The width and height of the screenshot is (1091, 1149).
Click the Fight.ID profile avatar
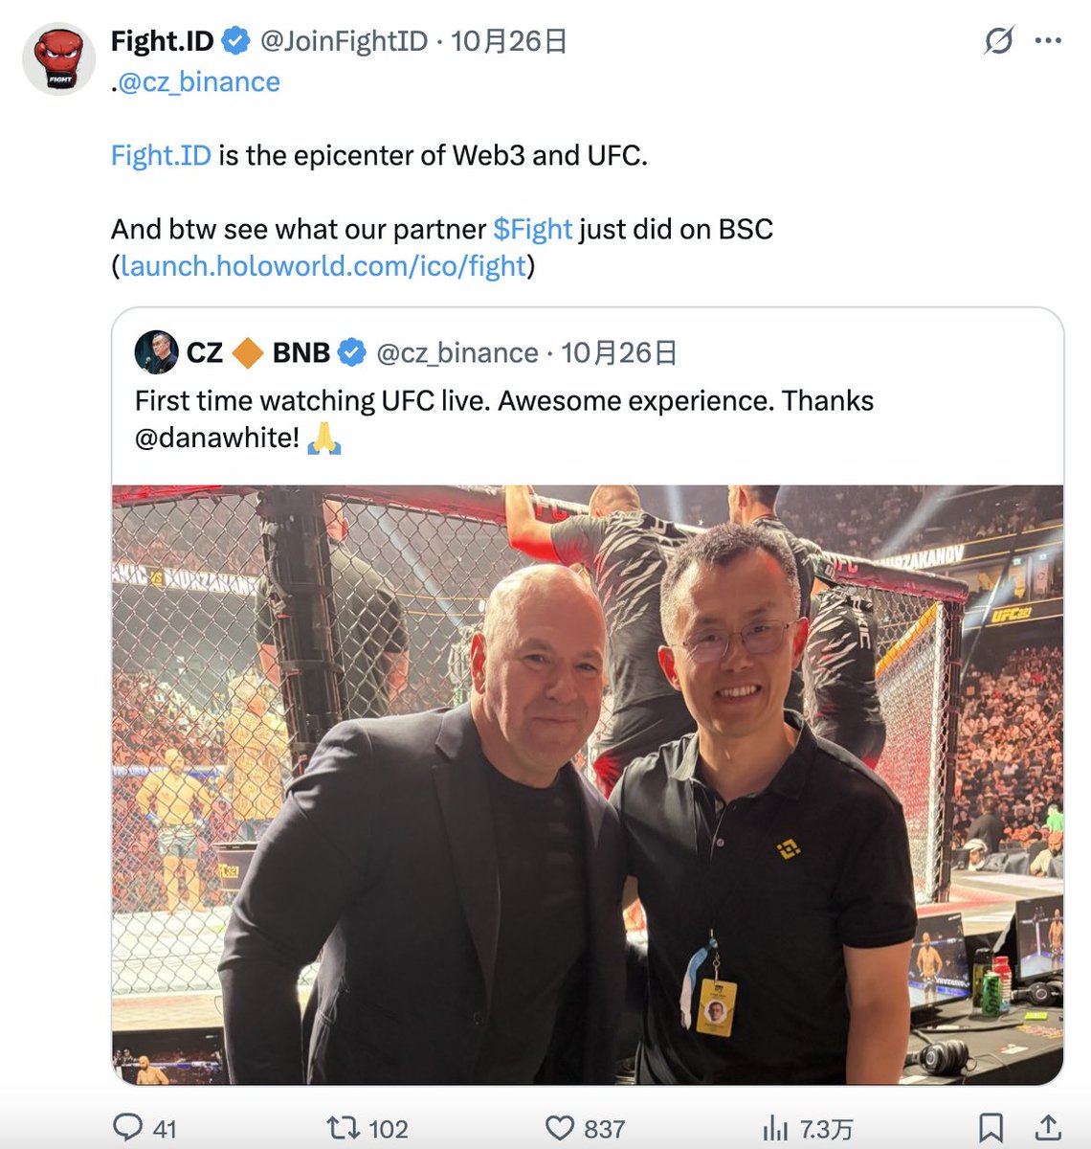pyautogui.click(x=59, y=59)
